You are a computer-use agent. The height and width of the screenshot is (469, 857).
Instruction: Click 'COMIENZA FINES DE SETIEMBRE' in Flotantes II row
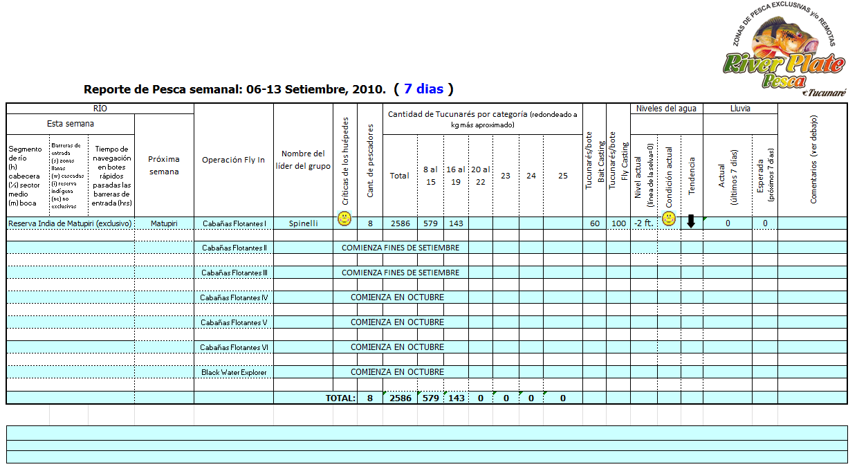pyautogui.click(x=400, y=248)
